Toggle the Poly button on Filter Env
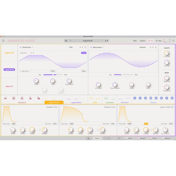 tap(146, 124)
